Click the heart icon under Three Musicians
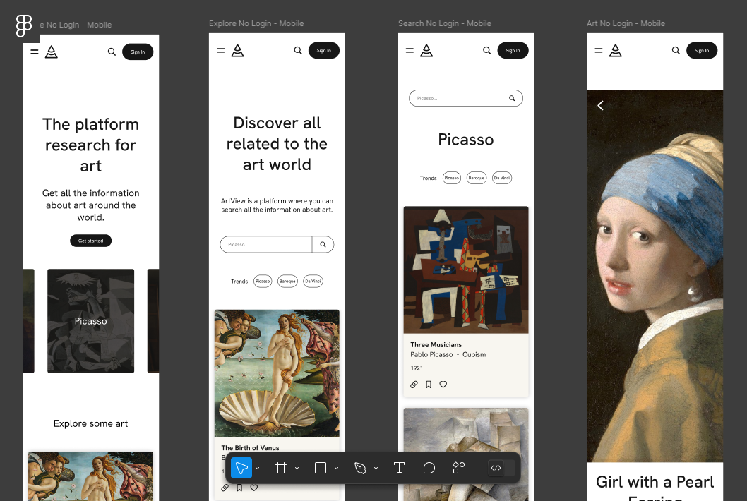 (x=443, y=385)
